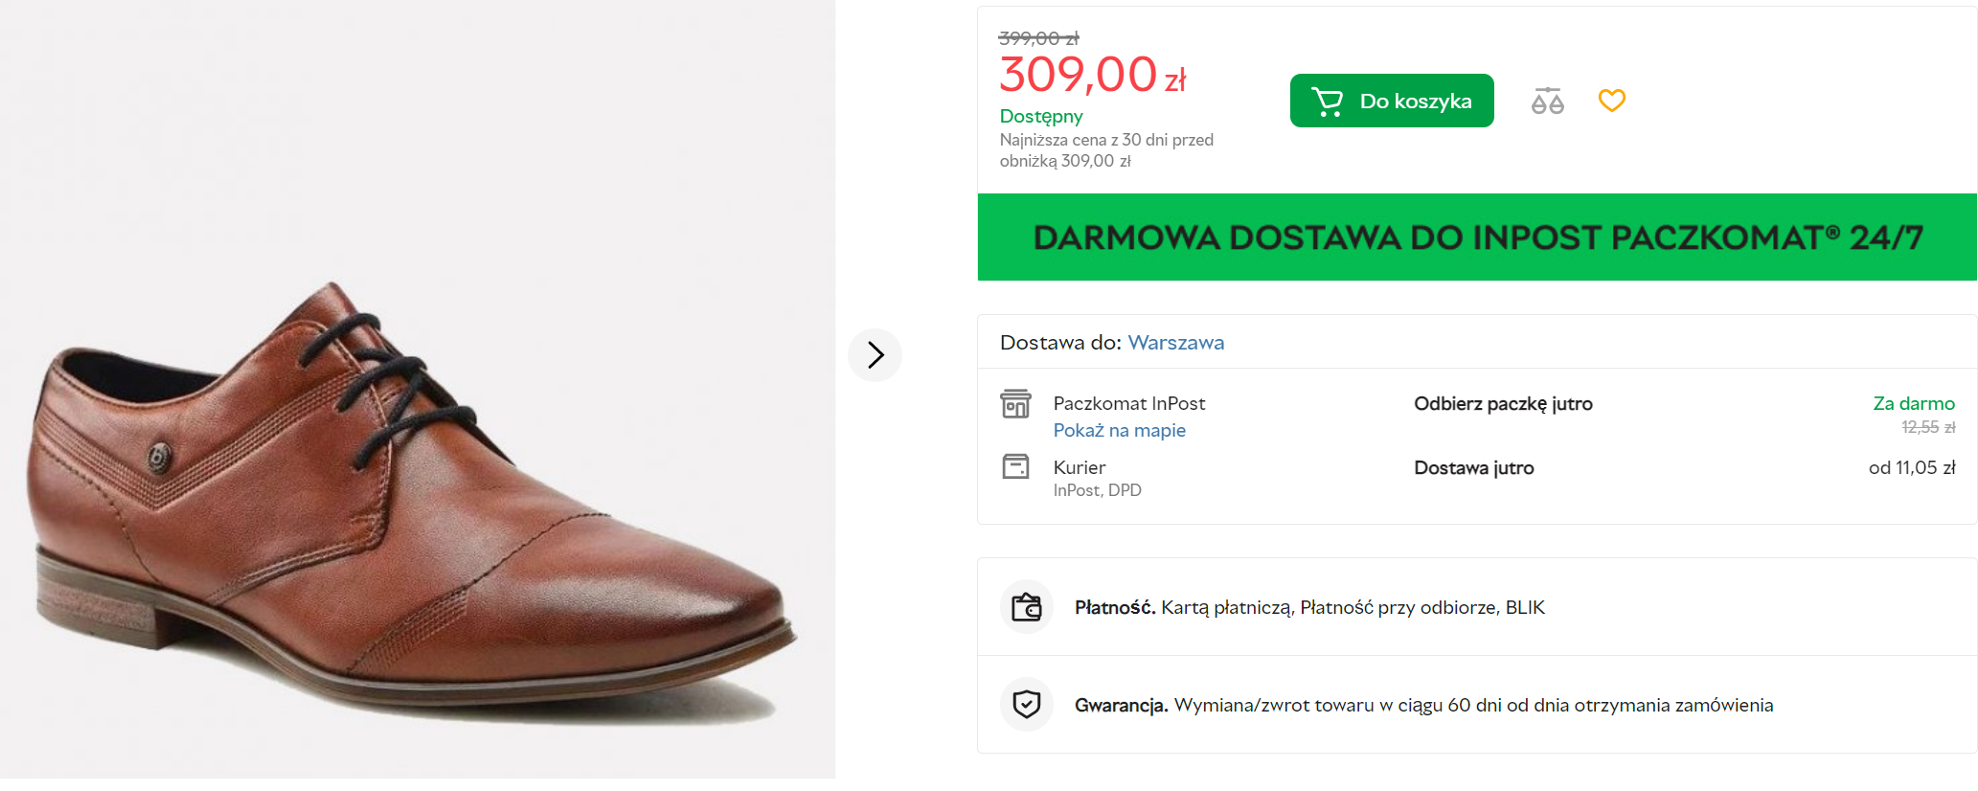Click the Paczkomat InPost locker icon
This screenshot has height=791, width=1978.
[1015, 404]
